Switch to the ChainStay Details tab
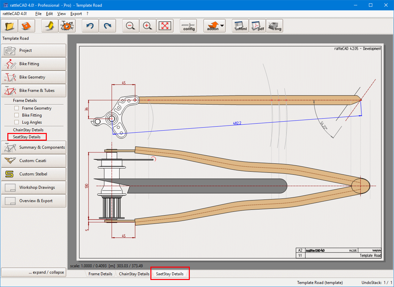The width and height of the screenshot is (394, 287). (x=134, y=274)
